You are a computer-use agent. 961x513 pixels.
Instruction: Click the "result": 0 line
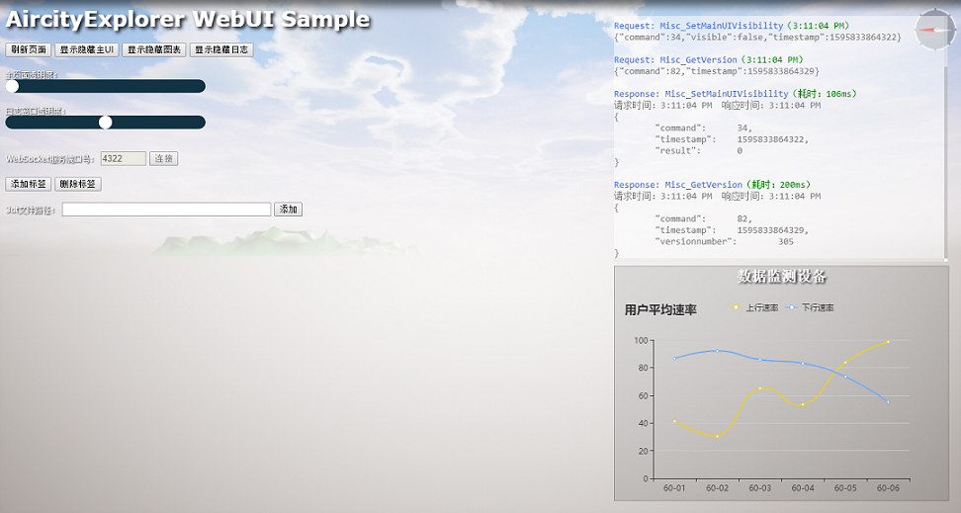pyautogui.click(x=699, y=151)
